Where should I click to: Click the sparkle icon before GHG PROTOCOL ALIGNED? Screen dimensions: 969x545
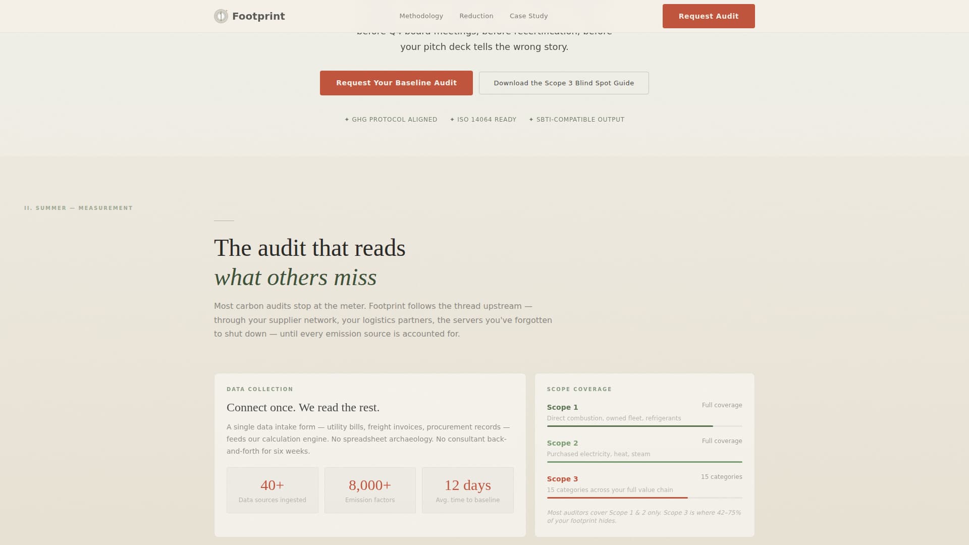[347, 120]
